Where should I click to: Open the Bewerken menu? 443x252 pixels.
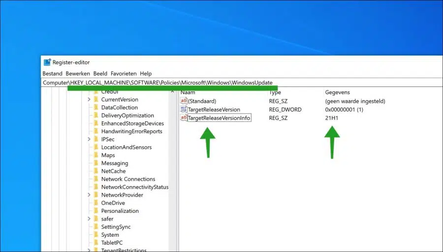[78, 74]
